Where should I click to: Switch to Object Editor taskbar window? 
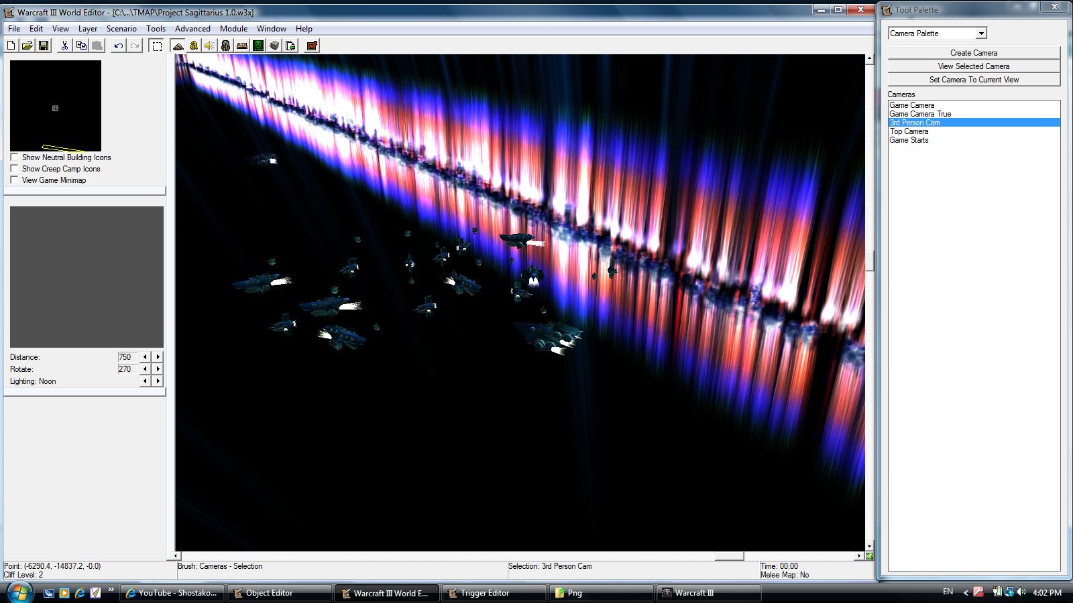pos(280,593)
